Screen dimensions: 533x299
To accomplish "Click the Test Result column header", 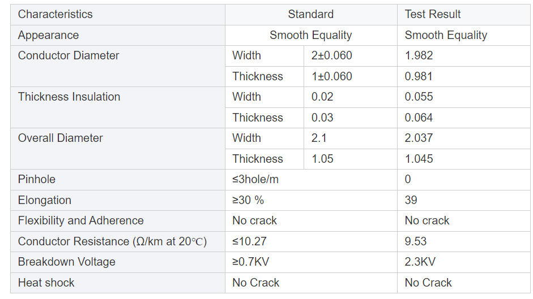I will pyautogui.click(x=433, y=15).
